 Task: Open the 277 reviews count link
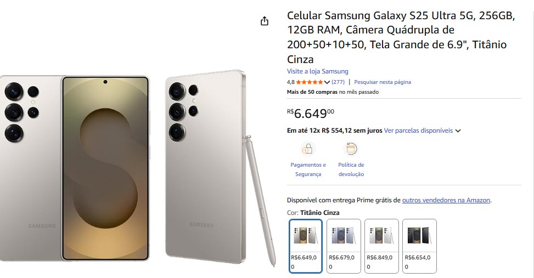click(338, 82)
